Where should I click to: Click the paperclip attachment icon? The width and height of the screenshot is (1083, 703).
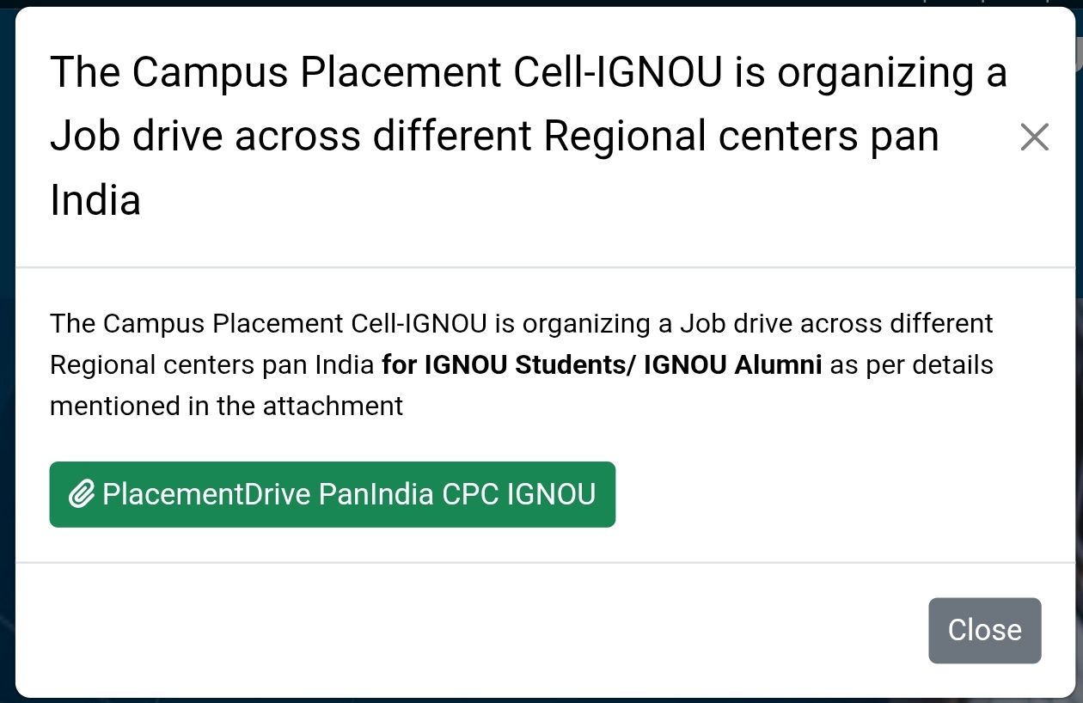click(x=81, y=495)
